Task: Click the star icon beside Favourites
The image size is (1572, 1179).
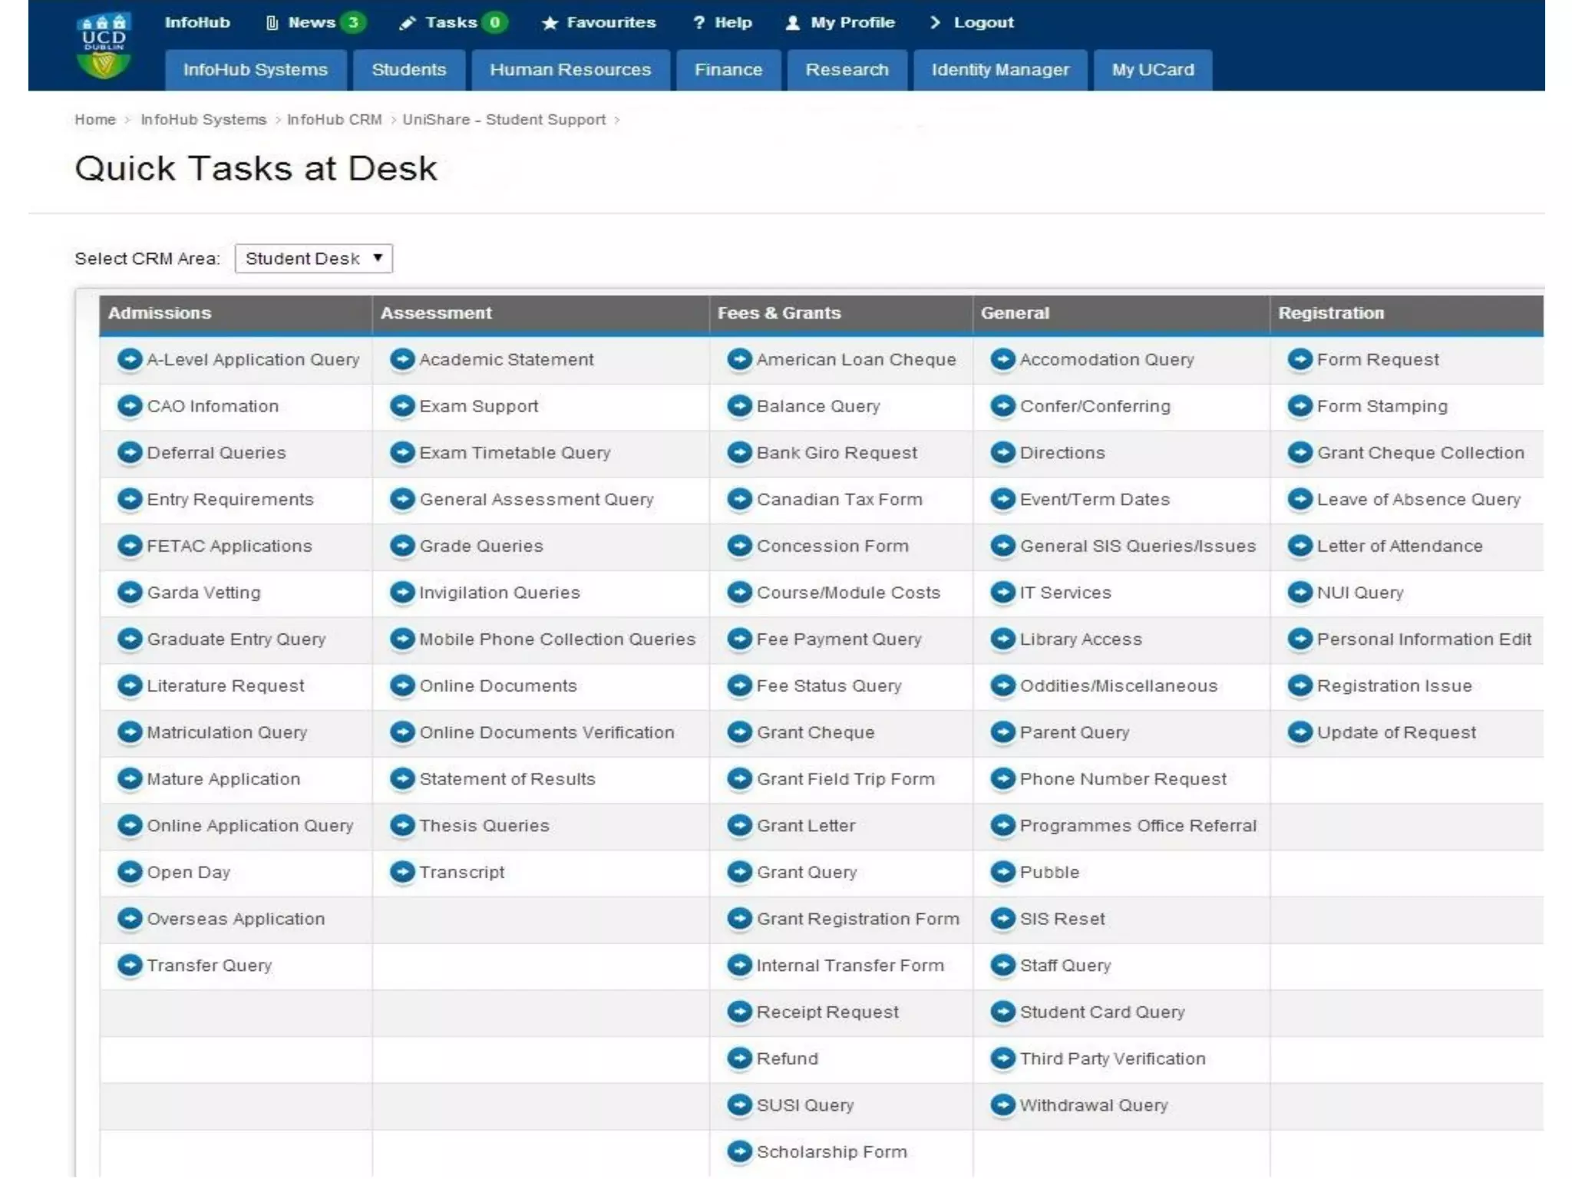Action: (x=550, y=23)
